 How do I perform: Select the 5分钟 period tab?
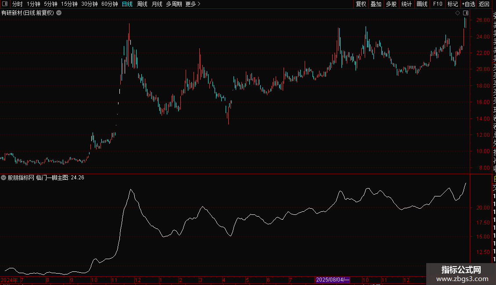pos(50,4)
